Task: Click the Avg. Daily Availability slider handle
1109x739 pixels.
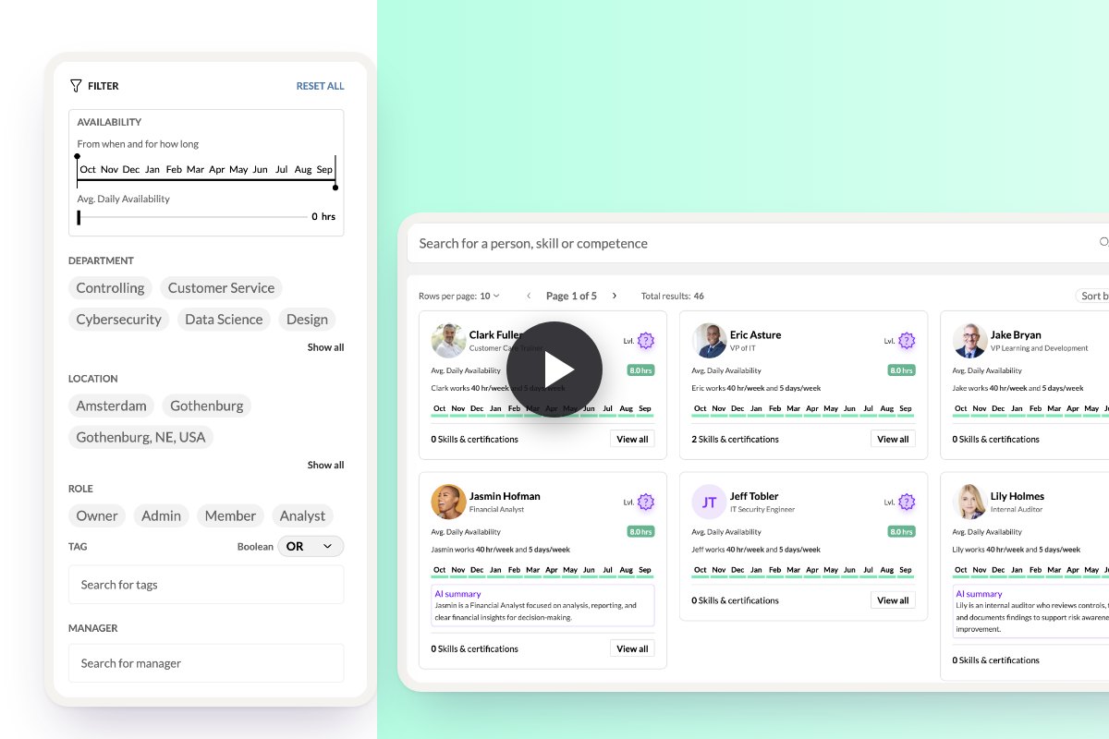Action: (x=79, y=217)
